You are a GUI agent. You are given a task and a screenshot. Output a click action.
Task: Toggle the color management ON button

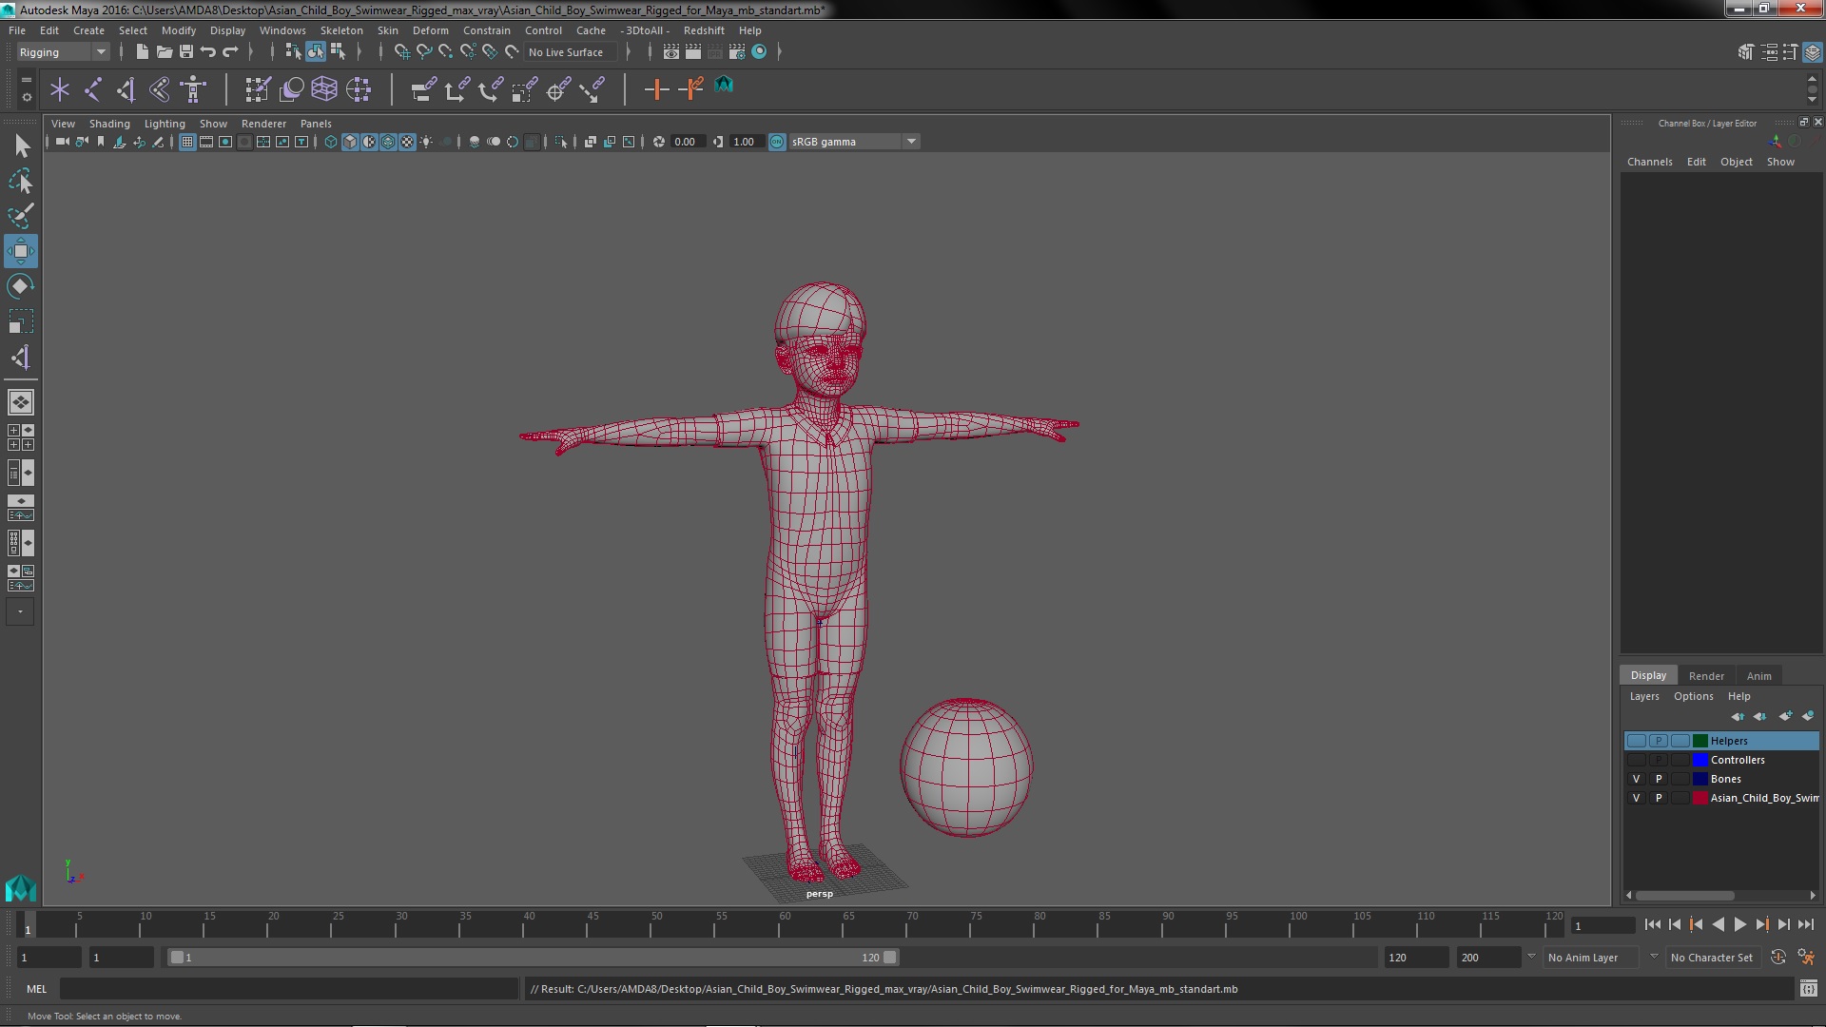click(777, 142)
